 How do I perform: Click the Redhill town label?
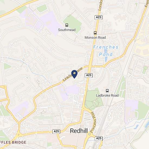(x=79, y=131)
